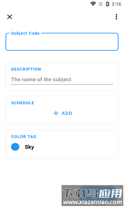Add a new schedule with ADD button
The image size is (124, 207).
pos(63,113)
